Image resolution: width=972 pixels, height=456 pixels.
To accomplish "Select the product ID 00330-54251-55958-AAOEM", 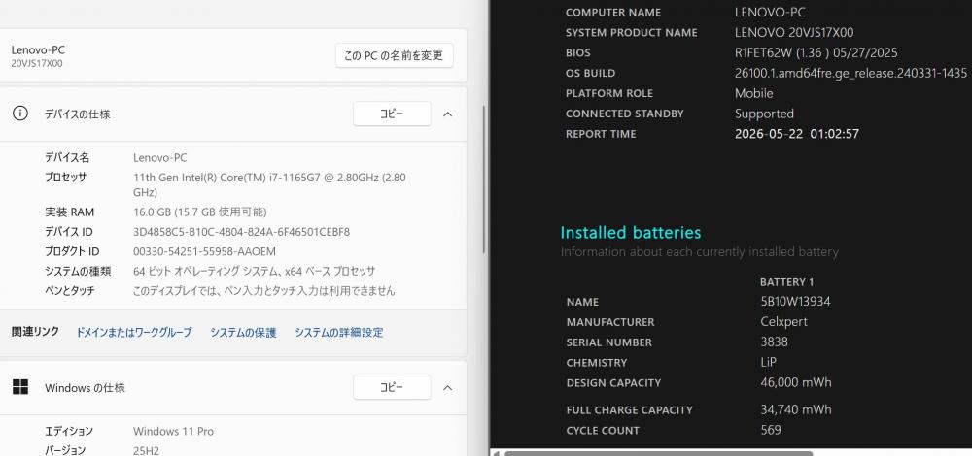I will point(204,252).
